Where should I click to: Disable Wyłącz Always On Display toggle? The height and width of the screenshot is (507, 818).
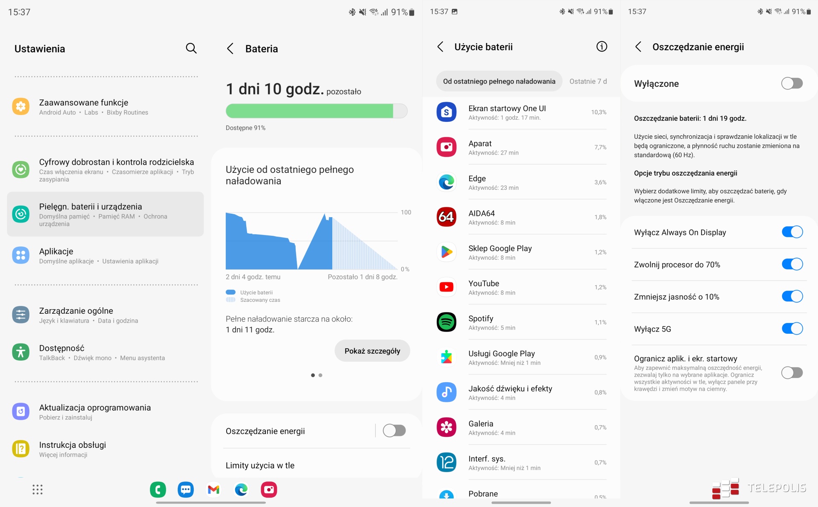(792, 232)
